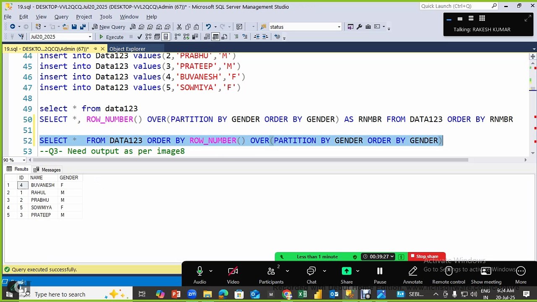Screen dimensions: 537x302
Task: Open Zoom Remote control
Action: click(x=448, y=275)
